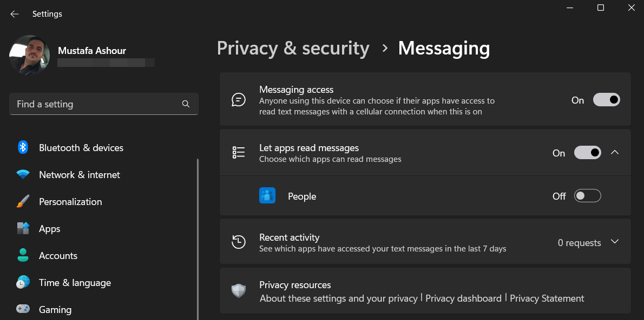Click the Messaging access speech bubble icon
This screenshot has width=644, height=320.
point(239,99)
